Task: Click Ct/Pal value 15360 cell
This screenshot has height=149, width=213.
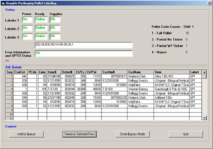Action: 94,98
